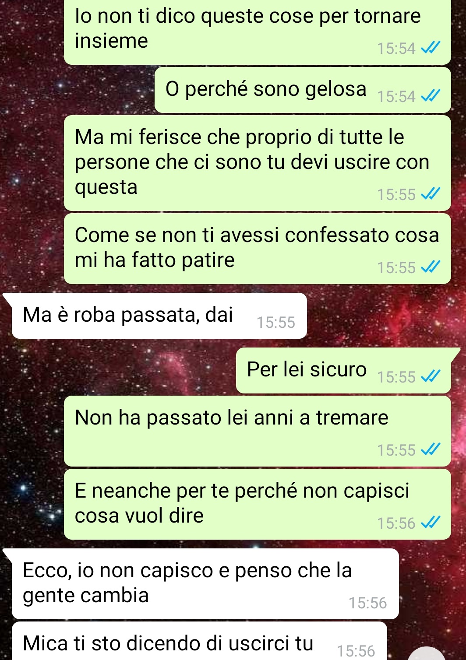This screenshot has width=466, height=660.
Task: Tap message "Come se non ti avessi confessato"
Action: (x=258, y=249)
